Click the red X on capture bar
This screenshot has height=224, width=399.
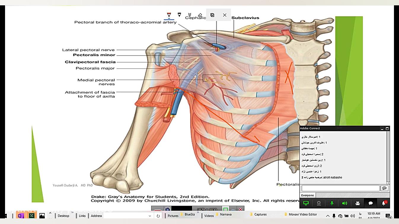tap(240, 209)
